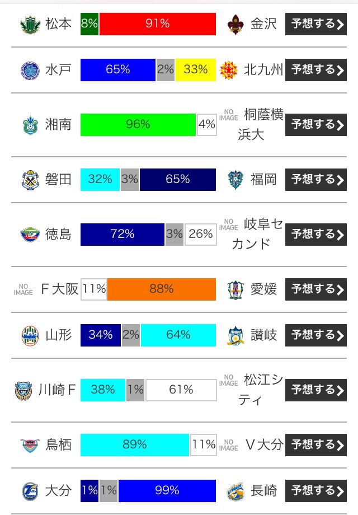The width and height of the screenshot is (358, 515).
Task: Click the Fukuoka (福岡) team crest
Action: tap(235, 180)
